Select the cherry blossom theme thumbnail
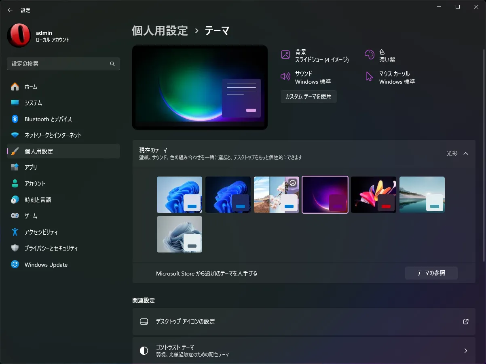Viewport: 486px width, 364px height. coord(276,194)
